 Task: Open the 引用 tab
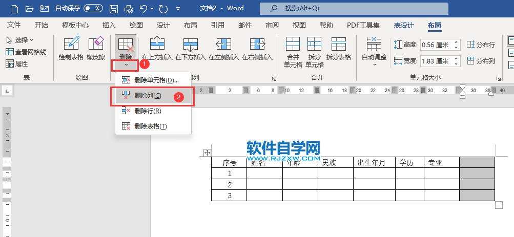(218, 25)
